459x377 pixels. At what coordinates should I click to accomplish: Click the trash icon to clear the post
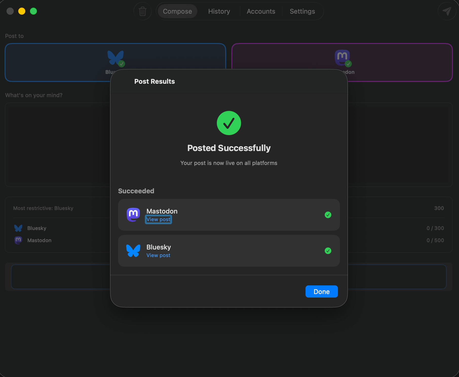[142, 11]
